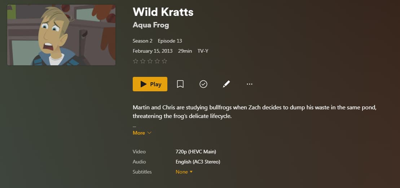Open the edit pencil icon
The image size is (400, 188).
pos(226,84)
